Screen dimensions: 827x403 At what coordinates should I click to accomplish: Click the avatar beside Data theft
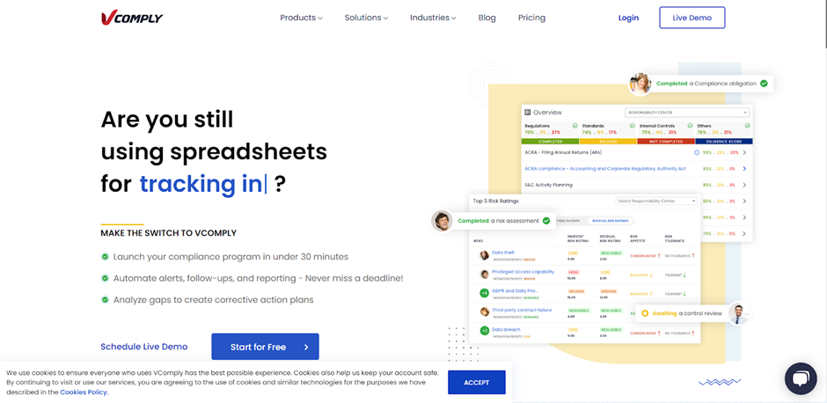pyautogui.click(x=484, y=255)
